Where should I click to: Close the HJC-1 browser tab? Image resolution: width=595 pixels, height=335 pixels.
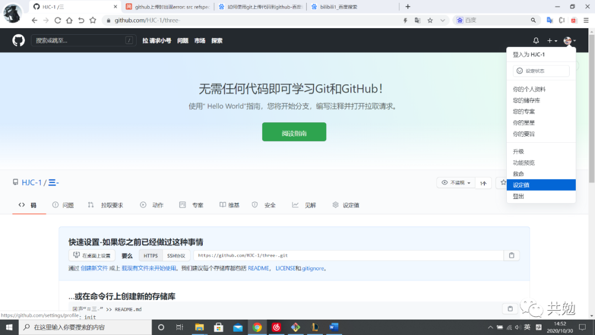pos(115,7)
